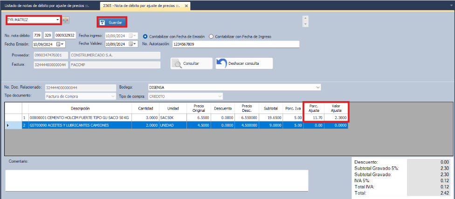Click the row selector arrow on row 2

[8, 125]
